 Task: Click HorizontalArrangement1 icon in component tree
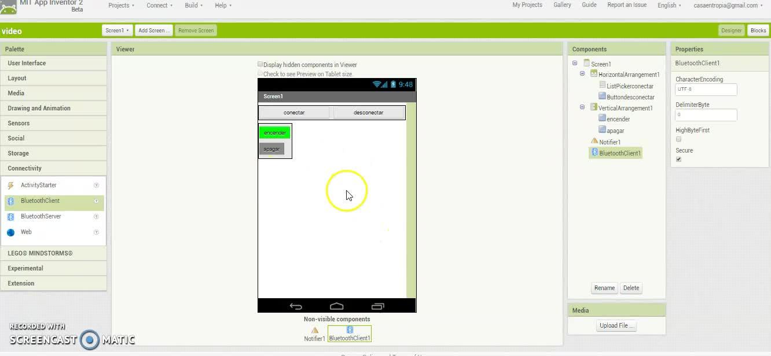(594, 74)
